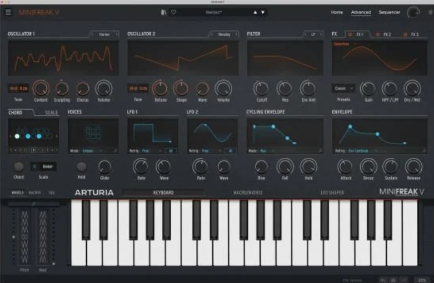This screenshot has width=434, height=283.
Task: Open the hamburger main menu
Action: pos(8,12)
